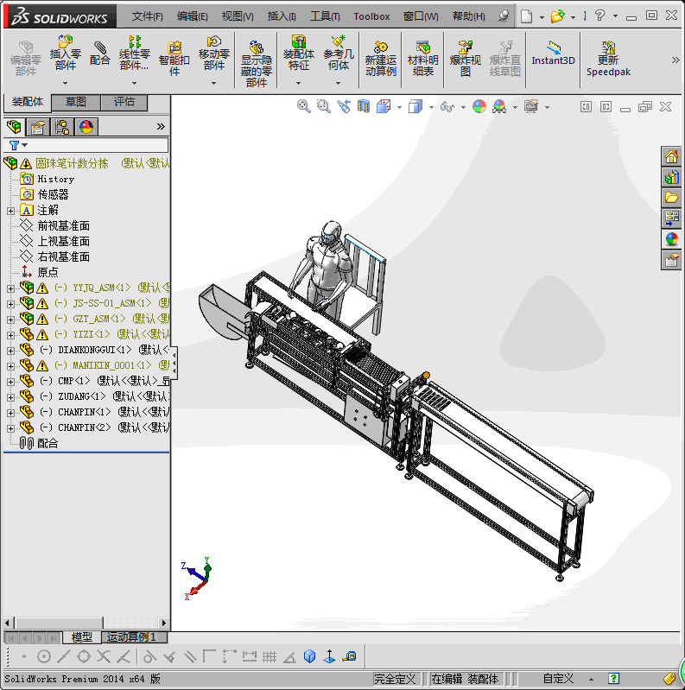Select the Mate tool (配合)
Screen dimensions: 685x690
point(100,54)
